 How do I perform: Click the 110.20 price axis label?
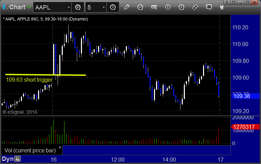[x=240, y=27]
